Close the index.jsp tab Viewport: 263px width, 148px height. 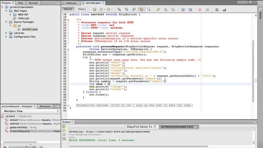coord(78,3)
